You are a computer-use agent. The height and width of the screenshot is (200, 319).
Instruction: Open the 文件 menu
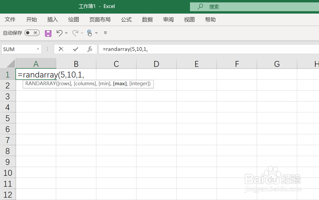pos(10,20)
